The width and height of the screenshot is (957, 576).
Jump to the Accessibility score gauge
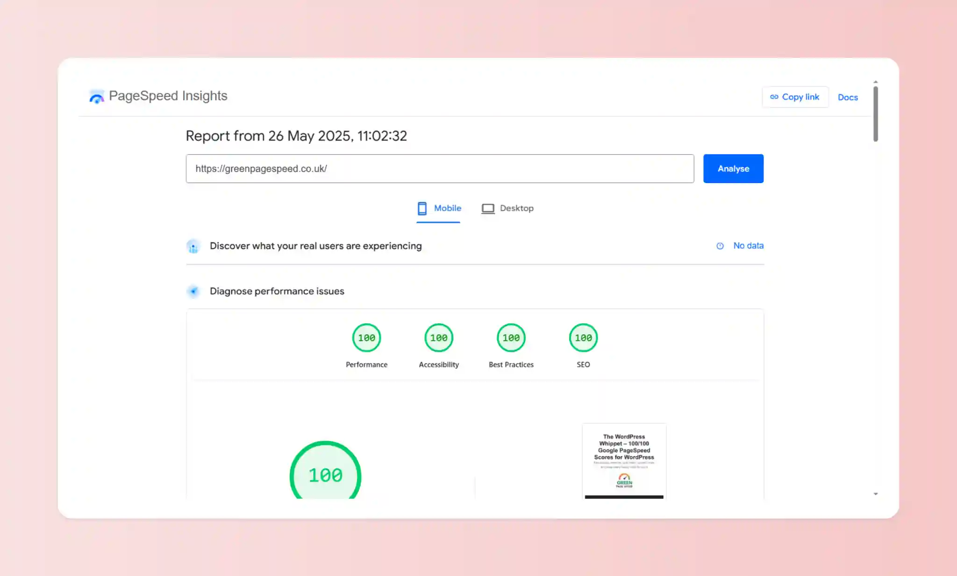pos(438,338)
